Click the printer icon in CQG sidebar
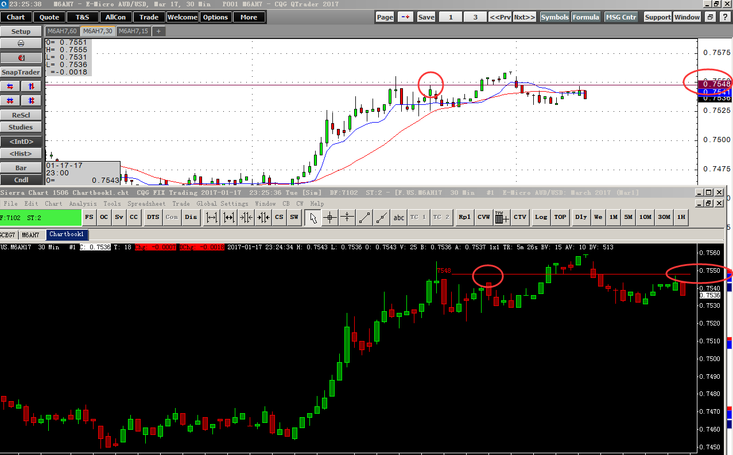Image resolution: width=733 pixels, height=455 pixels. click(21, 44)
